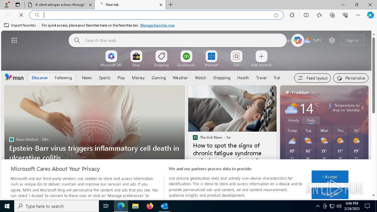Open weather card more options ellipsis
Image resolution: width=377 pixels, height=212 pixels.
(x=359, y=92)
